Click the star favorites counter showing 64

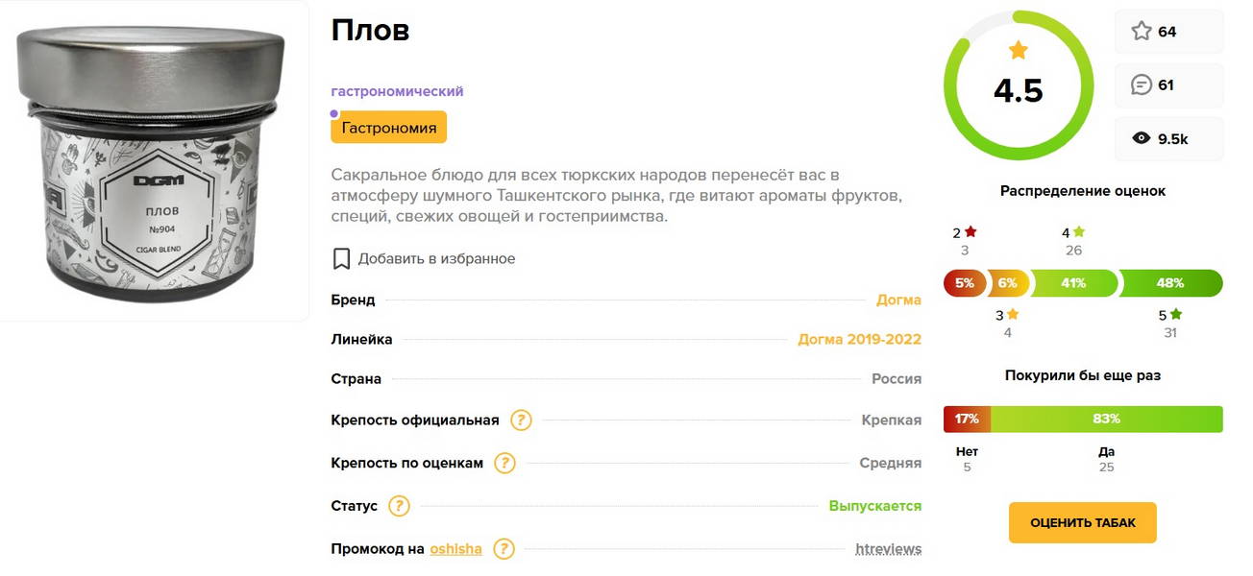tap(1168, 32)
